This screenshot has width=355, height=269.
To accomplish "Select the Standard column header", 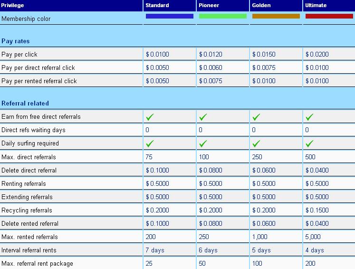I will coord(157,5).
